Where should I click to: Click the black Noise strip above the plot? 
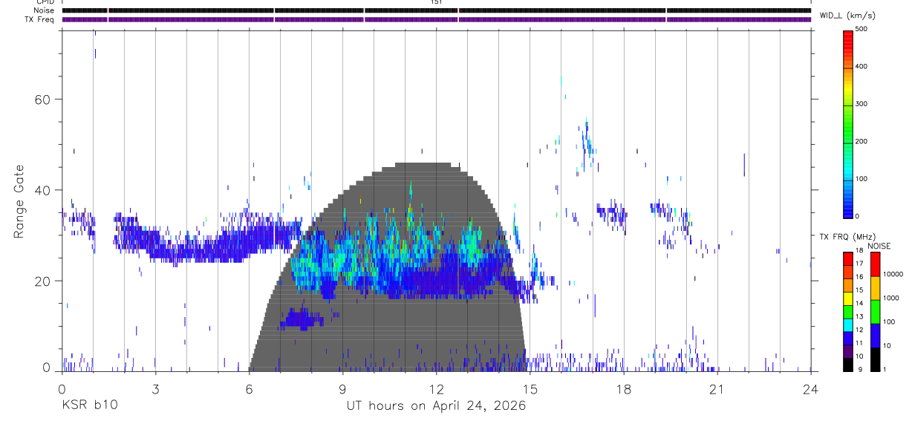pos(437,10)
